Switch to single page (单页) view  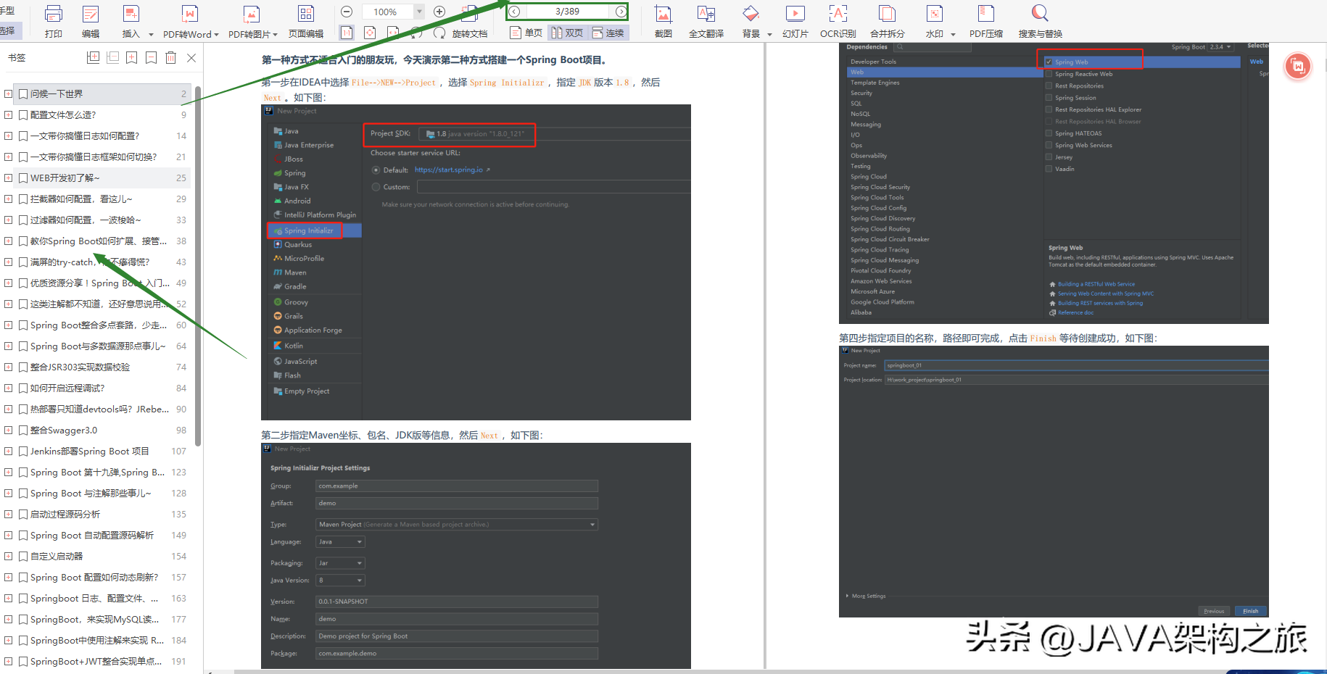point(526,33)
